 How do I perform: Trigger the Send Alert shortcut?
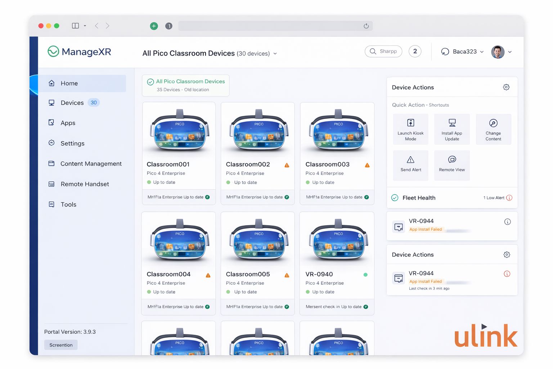pyautogui.click(x=410, y=165)
